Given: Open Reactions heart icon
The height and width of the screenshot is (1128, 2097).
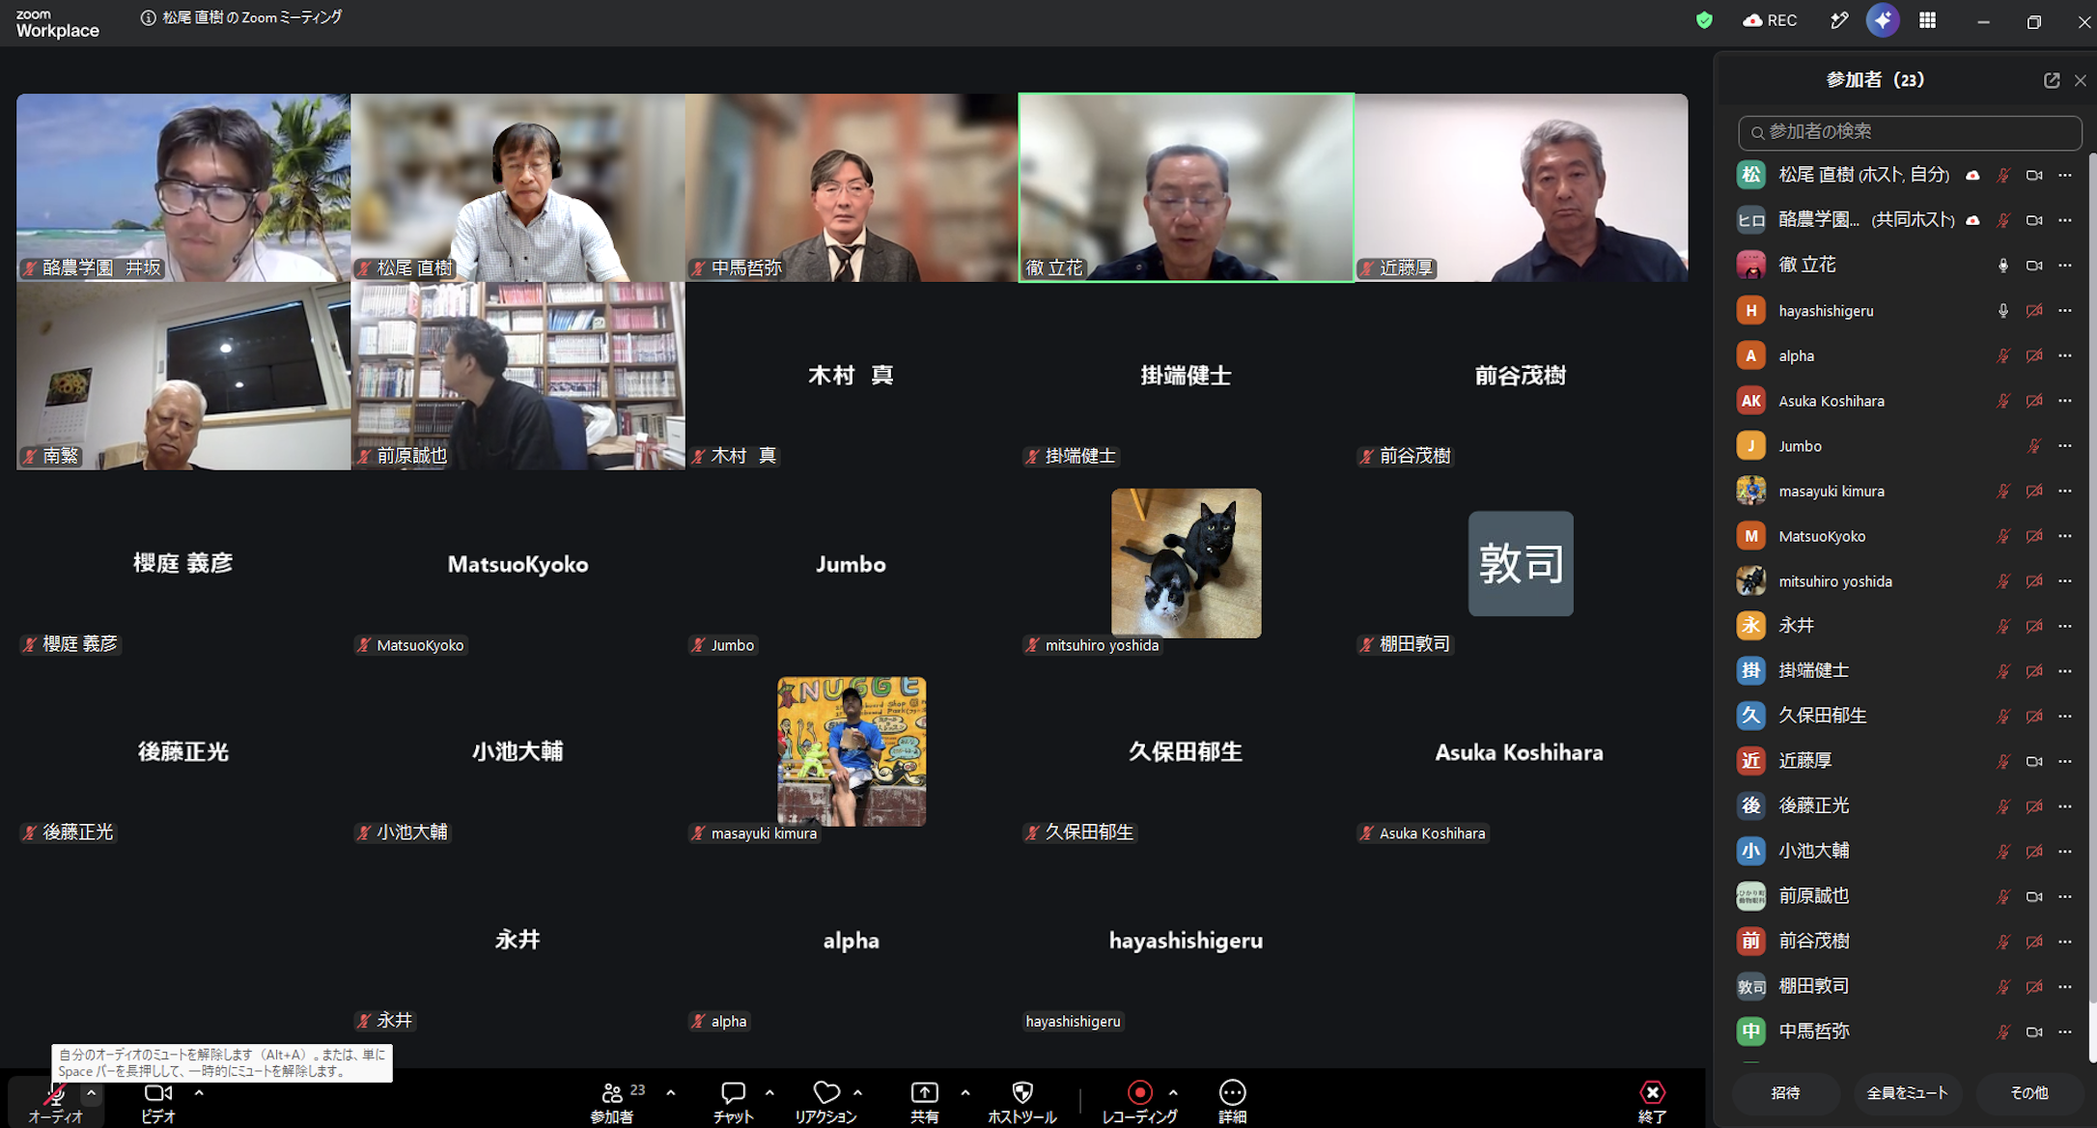Looking at the screenshot, I should pos(825,1101).
